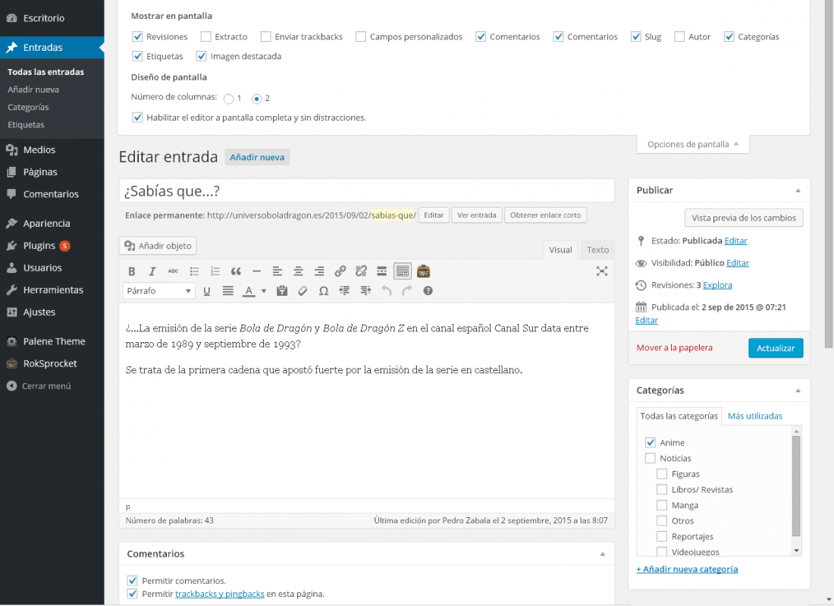This screenshot has width=834, height=606.
Task: Align text to the right
Action: click(318, 272)
